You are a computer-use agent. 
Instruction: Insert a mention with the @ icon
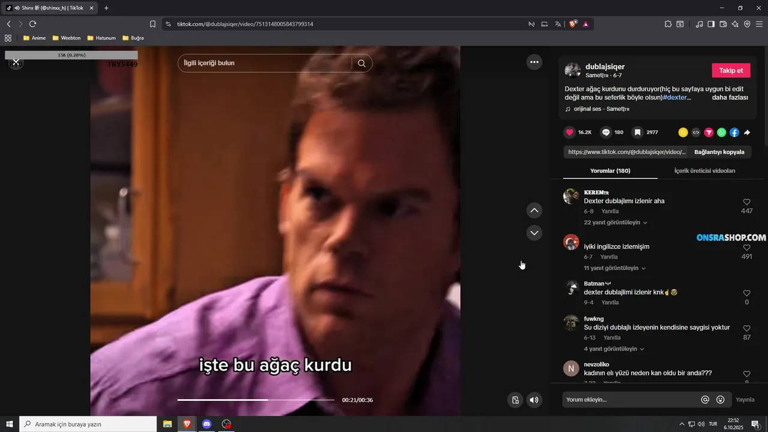(x=705, y=400)
